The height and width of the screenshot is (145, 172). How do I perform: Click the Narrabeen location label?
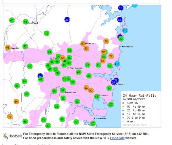coord(127,47)
